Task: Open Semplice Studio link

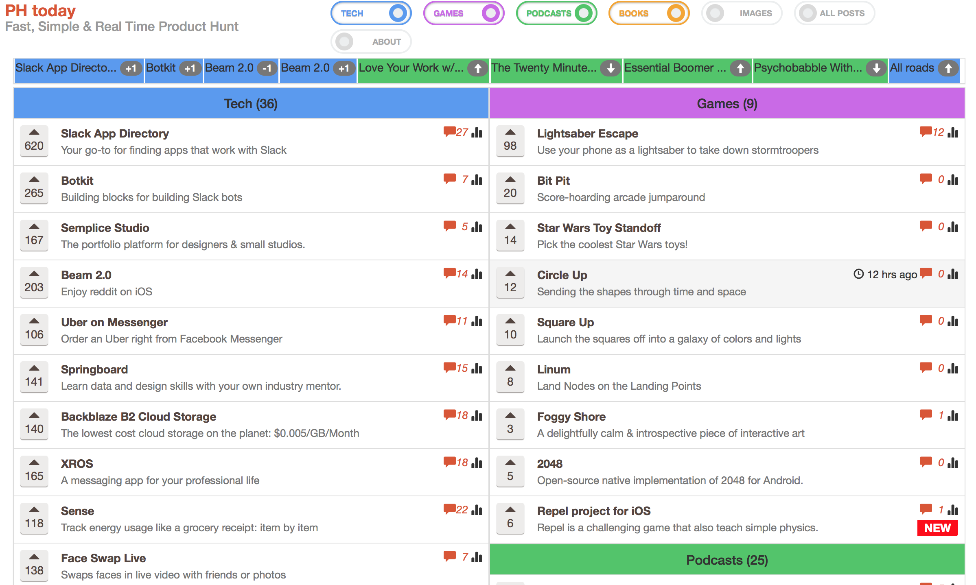Action: [x=105, y=228]
